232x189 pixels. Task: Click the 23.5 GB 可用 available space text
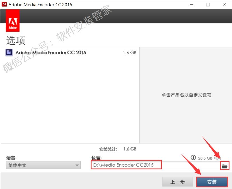click(208, 158)
